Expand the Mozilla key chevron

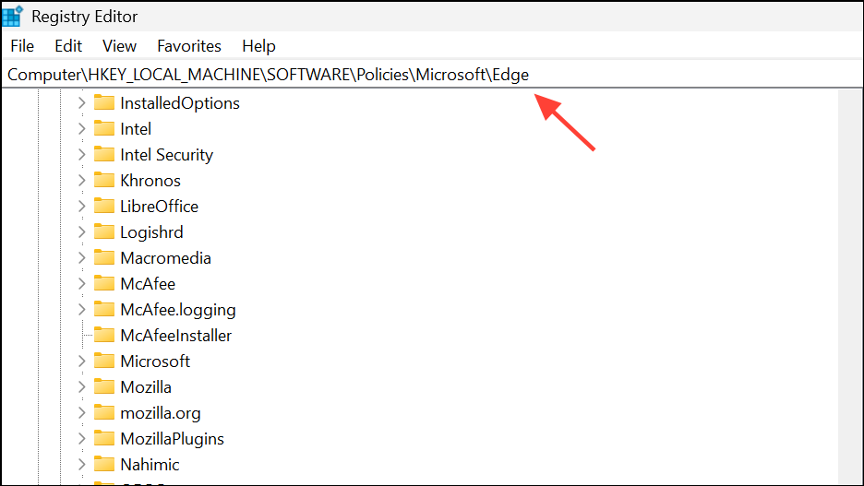(x=82, y=387)
